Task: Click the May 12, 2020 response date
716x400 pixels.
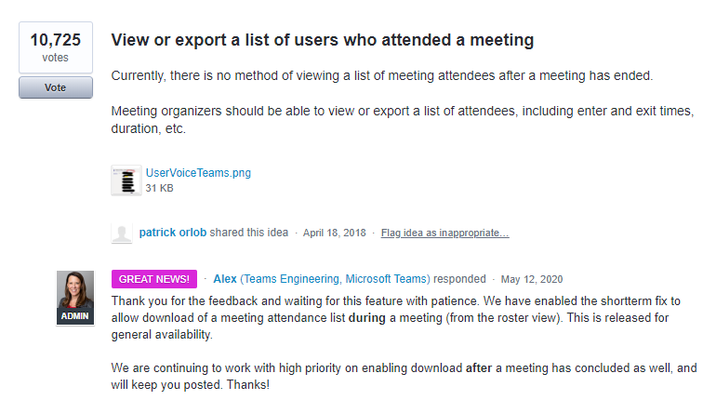Action: (x=532, y=279)
